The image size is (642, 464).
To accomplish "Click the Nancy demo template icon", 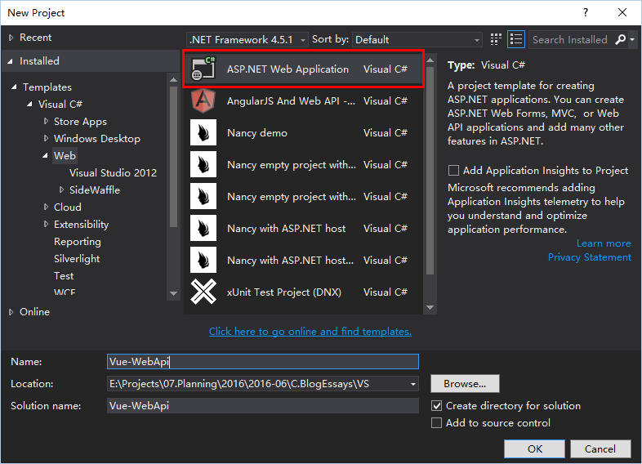I will [x=203, y=132].
